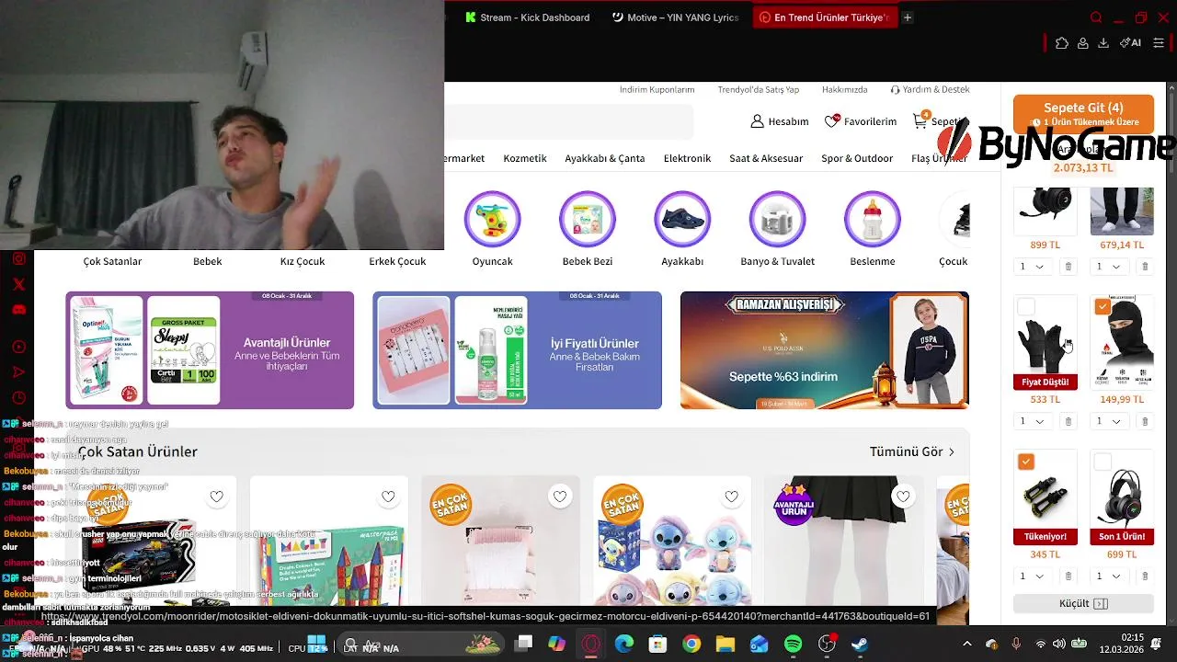Click the browser tab search icon
The width and height of the screenshot is (1177, 662).
1096,17
